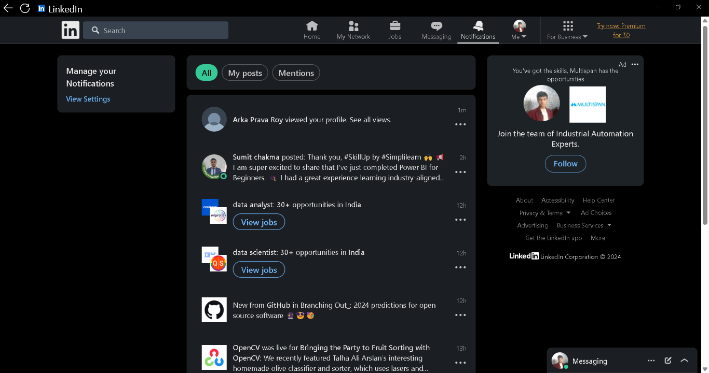Viewport: 709px width, 373px height.
Task: Click the Wipro jobs logo thumbnail
Action: 219,216
